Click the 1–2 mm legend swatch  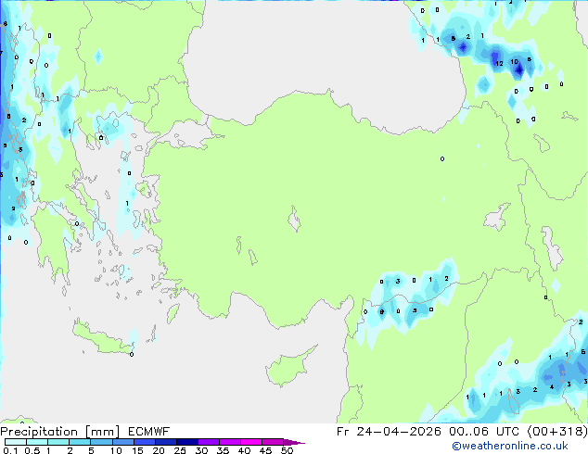(x=58, y=442)
